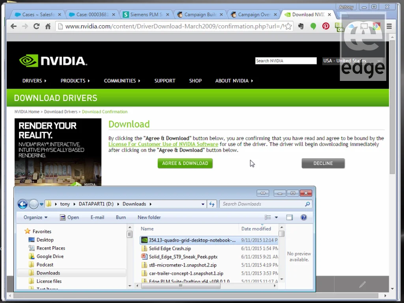Open SHOP menu item
The height and width of the screenshot is (303, 404).
click(195, 81)
